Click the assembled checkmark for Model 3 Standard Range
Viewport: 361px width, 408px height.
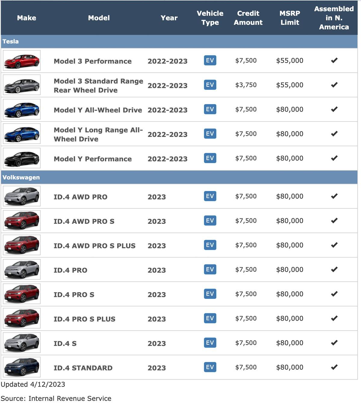tap(334, 85)
